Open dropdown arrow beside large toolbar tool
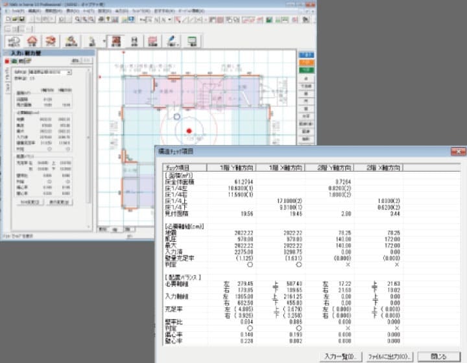Viewport: 467px width, 363px height. click(x=104, y=41)
